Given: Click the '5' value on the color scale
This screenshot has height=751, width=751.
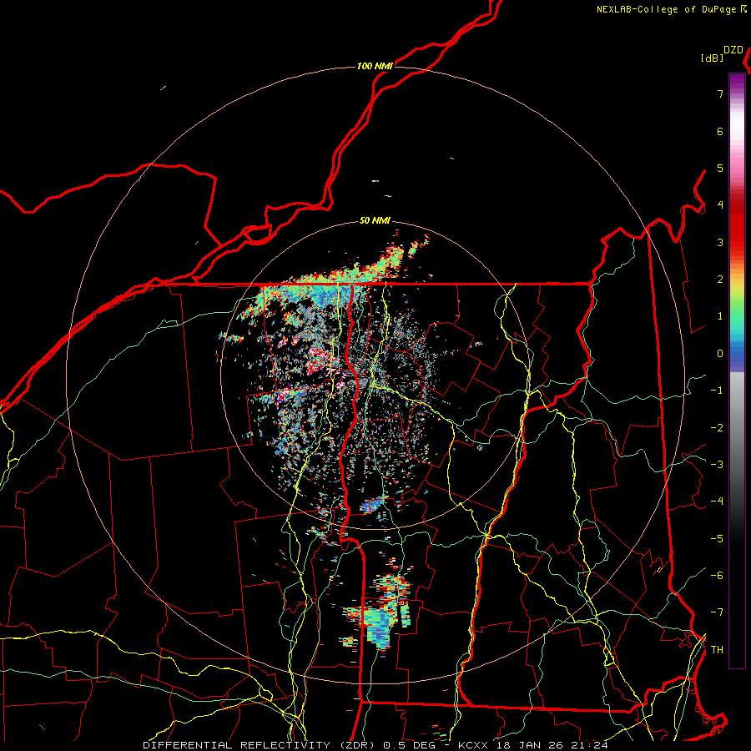Looking at the screenshot, I should (x=720, y=168).
